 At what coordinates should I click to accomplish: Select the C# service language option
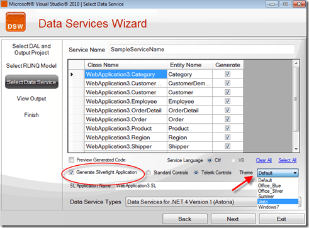click(210, 160)
